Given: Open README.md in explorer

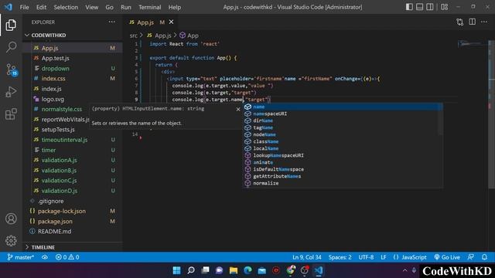Looking at the screenshot, I should 54,232.
